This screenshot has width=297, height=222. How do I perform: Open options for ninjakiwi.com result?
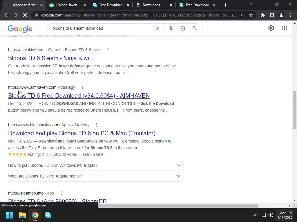coord(108,50)
